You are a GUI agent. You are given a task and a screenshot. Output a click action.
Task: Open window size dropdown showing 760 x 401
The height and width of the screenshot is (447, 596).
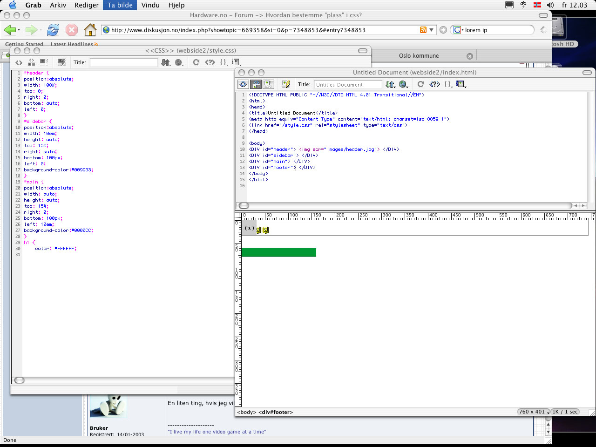(x=534, y=412)
